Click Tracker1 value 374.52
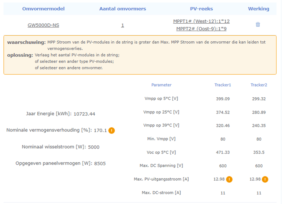The image size is (284, 204). 223,113
